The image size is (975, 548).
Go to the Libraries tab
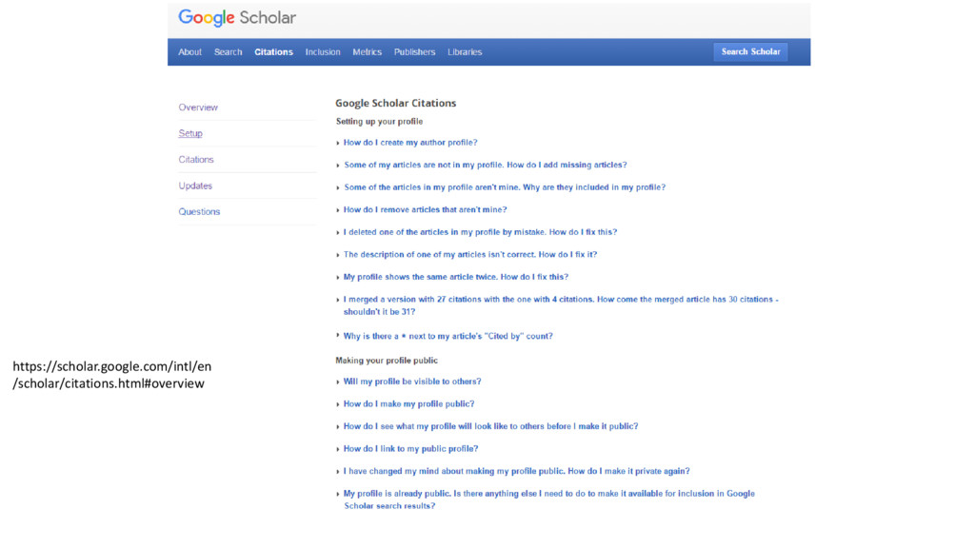[x=465, y=52]
